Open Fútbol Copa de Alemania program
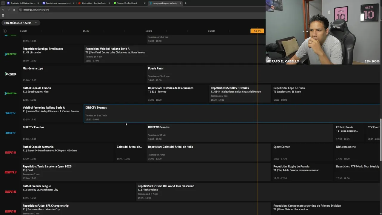382x215 pixels. (68, 153)
